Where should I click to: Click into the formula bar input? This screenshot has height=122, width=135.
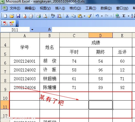93,29
